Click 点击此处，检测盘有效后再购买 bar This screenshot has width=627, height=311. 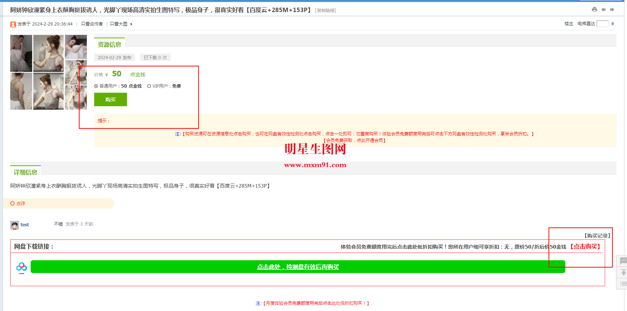click(298, 267)
